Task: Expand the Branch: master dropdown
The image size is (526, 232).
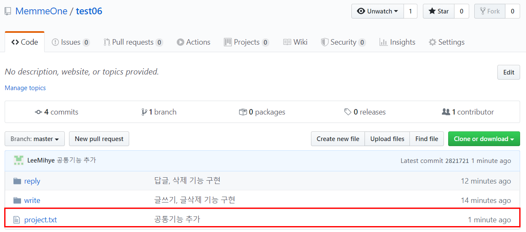Action: tap(35, 139)
